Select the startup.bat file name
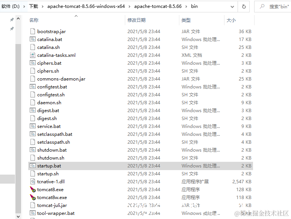 [49, 166]
